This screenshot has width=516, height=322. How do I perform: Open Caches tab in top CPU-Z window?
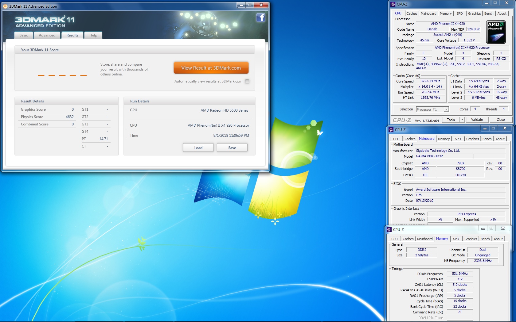pos(412,13)
